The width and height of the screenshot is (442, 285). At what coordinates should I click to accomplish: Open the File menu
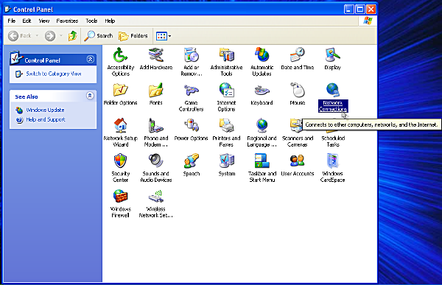(12, 21)
